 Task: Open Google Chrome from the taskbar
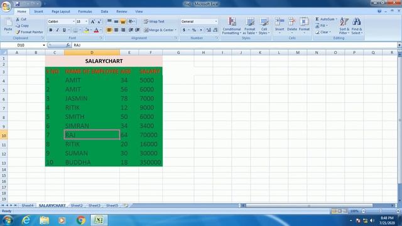pos(81,220)
